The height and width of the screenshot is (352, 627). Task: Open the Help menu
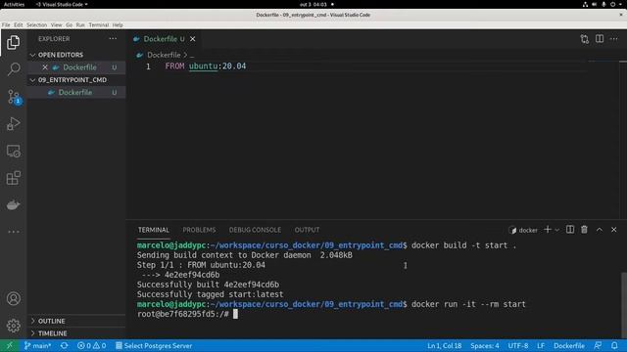click(118, 24)
